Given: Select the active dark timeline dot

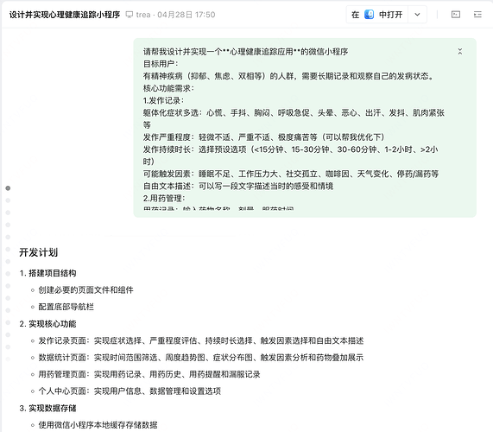Looking at the screenshot, I should [x=8, y=188].
